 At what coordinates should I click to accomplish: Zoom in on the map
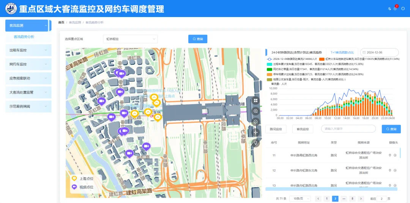(x=256, y=111)
